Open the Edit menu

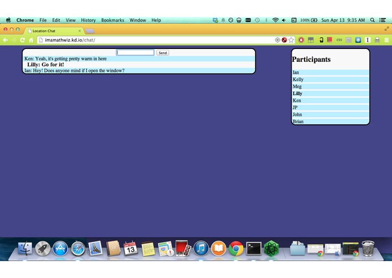(56, 20)
